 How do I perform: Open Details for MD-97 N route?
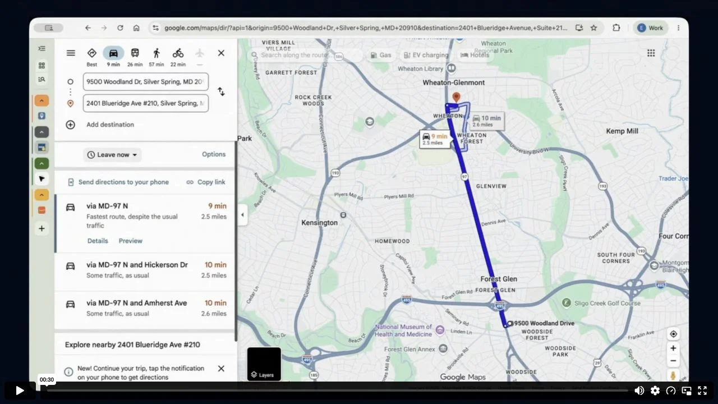click(x=98, y=241)
